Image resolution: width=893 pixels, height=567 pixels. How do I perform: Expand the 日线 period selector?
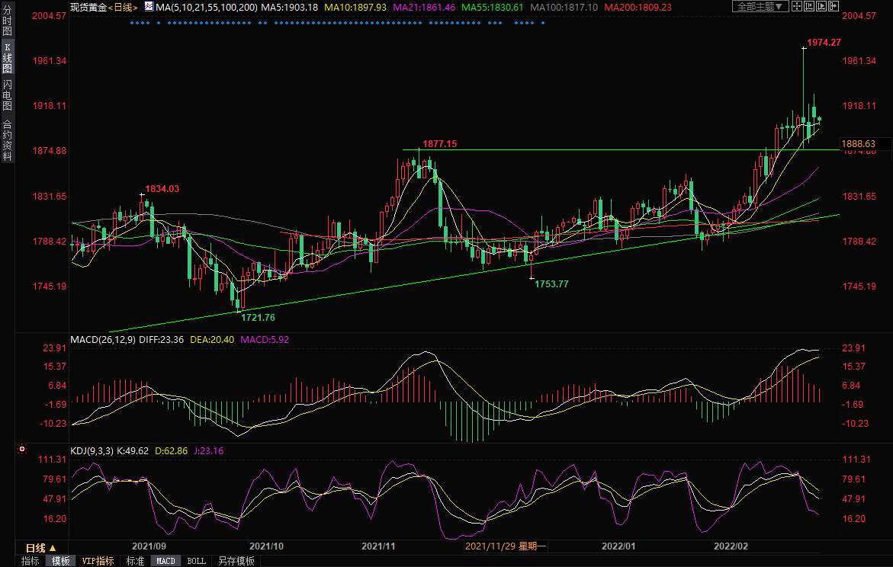click(41, 548)
